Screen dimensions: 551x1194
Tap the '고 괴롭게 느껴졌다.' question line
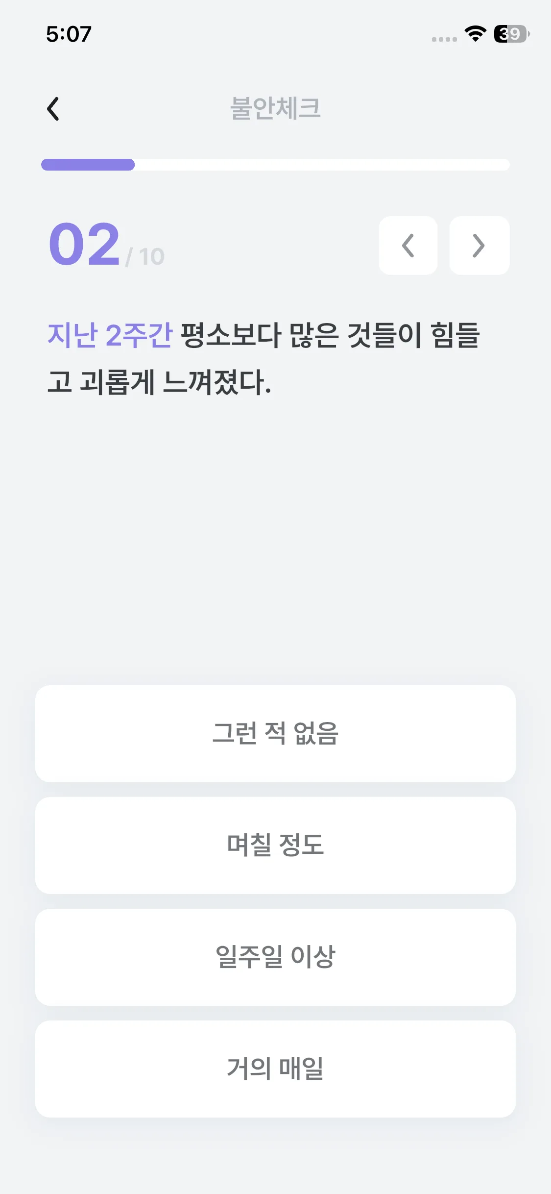(159, 382)
